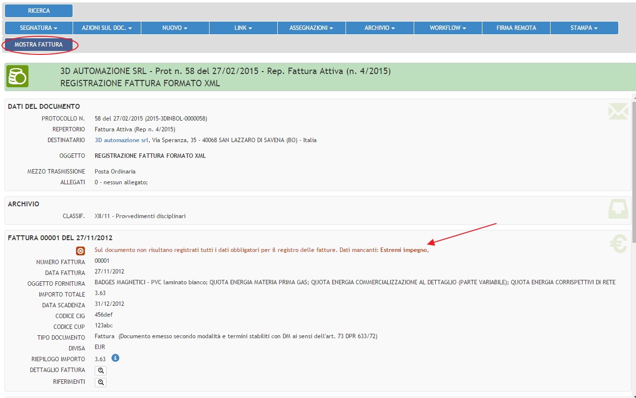Image resolution: width=636 pixels, height=398 pixels.
Task: Open Riferimenti magnifier
Action: pos(101,382)
